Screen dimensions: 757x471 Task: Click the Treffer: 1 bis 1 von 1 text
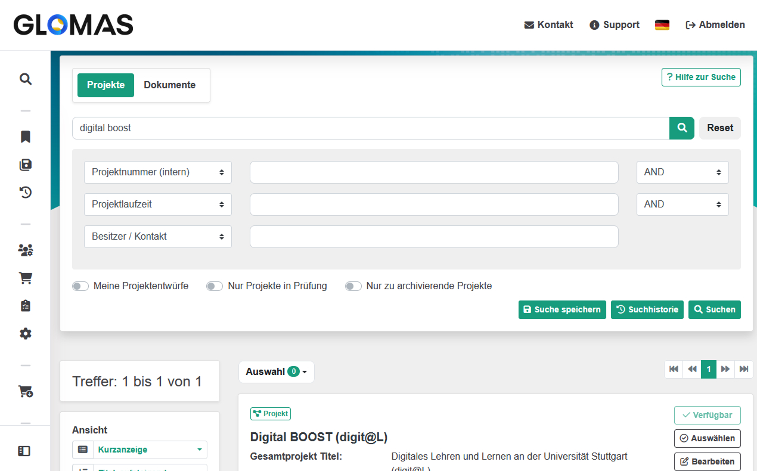click(x=137, y=382)
